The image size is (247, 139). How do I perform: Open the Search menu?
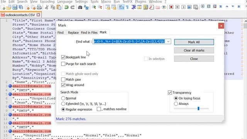pyautogui.click(x=22, y=2)
